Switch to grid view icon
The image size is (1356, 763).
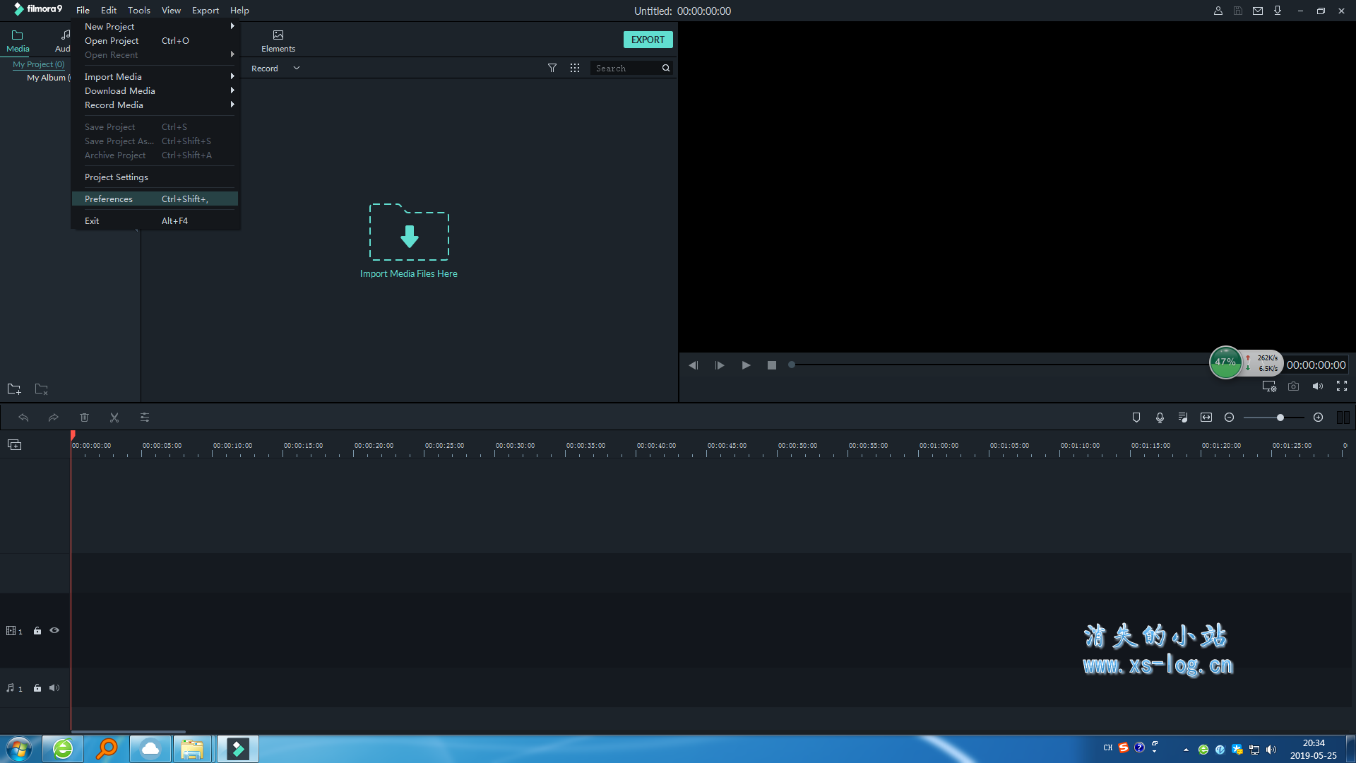point(575,68)
